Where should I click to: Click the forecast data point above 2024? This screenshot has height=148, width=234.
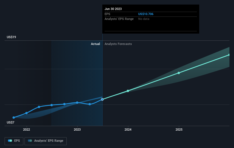128,91
